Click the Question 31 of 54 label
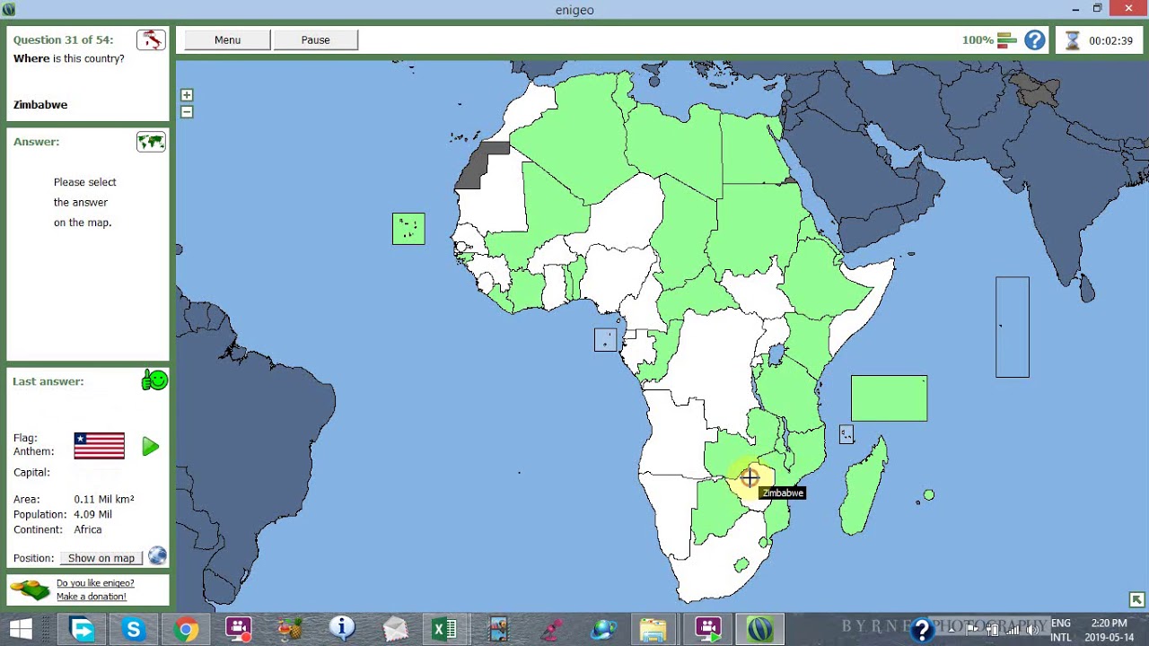 coord(63,40)
